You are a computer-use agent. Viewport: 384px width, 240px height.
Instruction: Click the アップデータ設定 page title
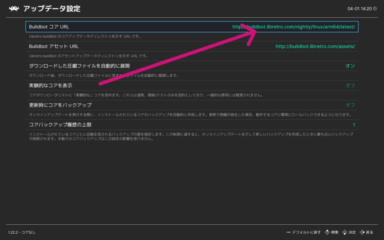point(52,9)
